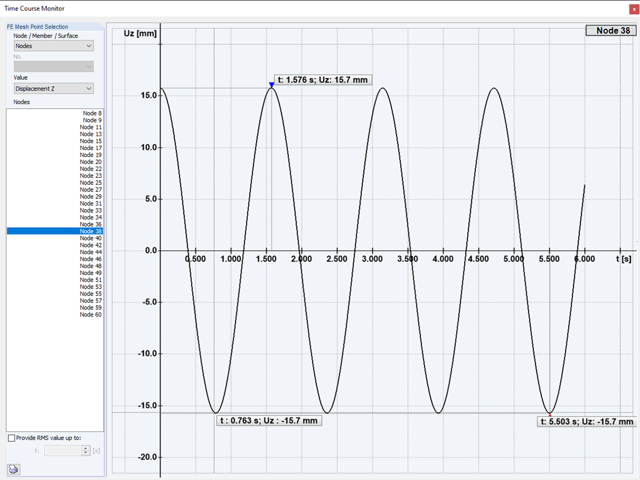The image size is (640, 480).
Task: Click the blue maximum marker at 1.576 s
Action: [x=271, y=85]
